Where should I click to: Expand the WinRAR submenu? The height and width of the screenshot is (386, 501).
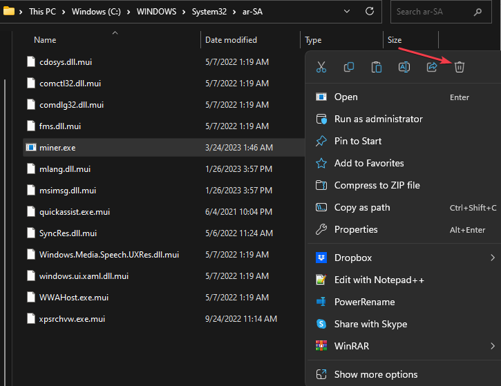coord(493,346)
